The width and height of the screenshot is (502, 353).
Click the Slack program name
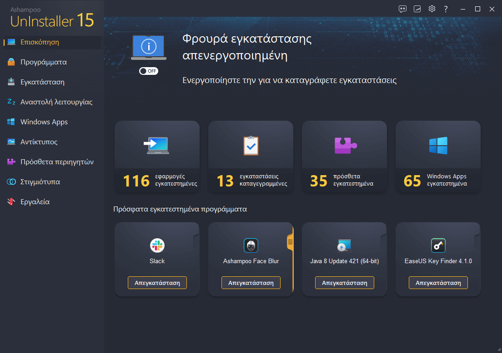coord(157,261)
